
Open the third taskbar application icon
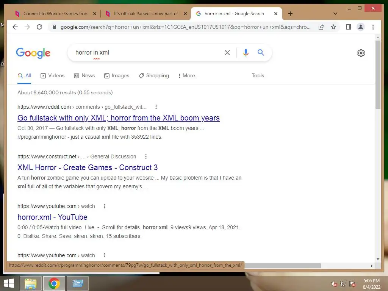pyautogui.click(x=78, y=283)
